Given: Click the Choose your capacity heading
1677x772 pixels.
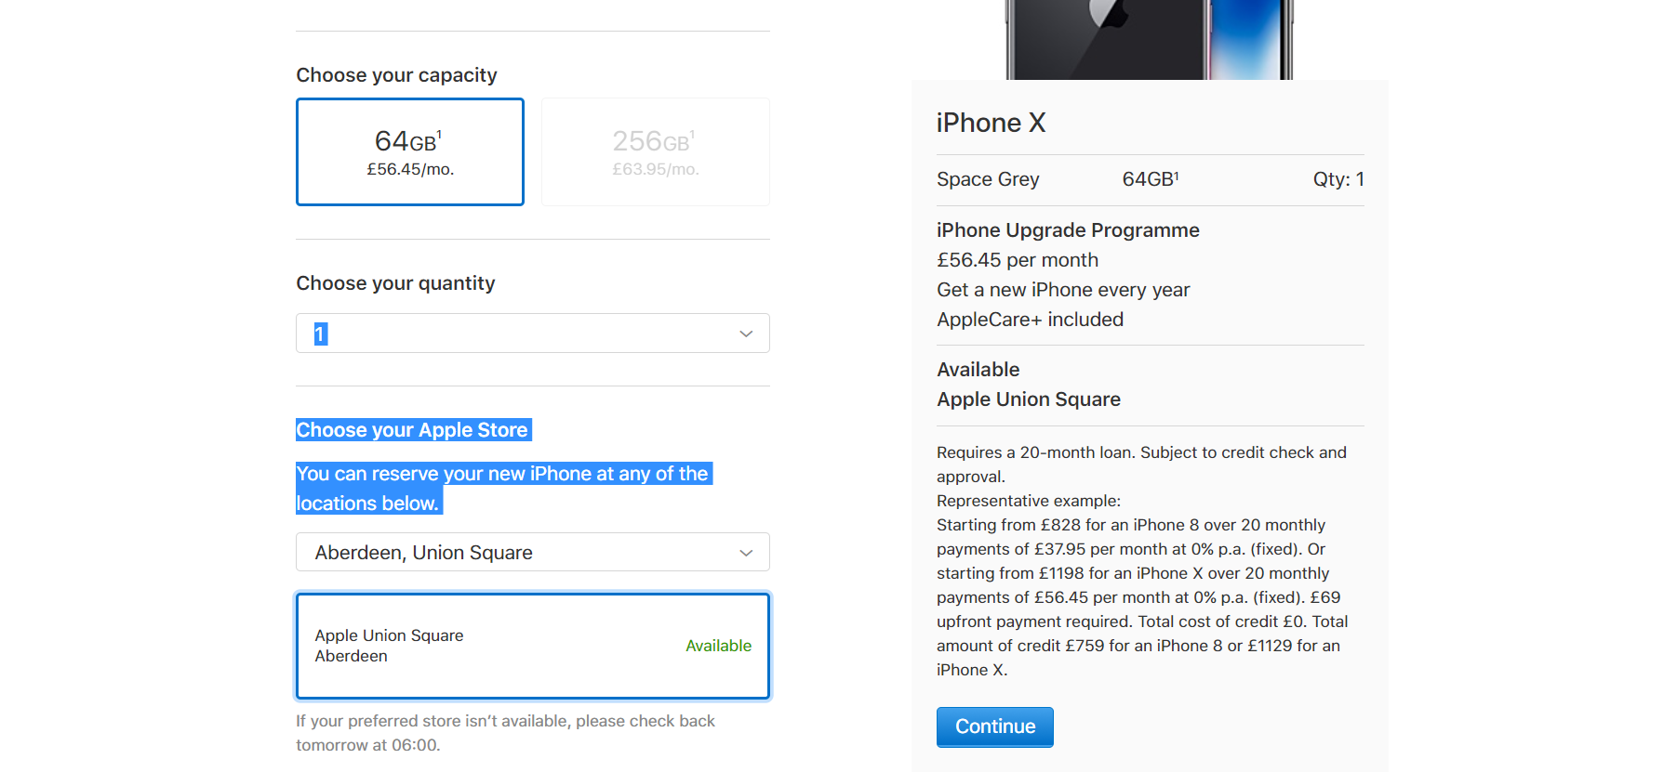Looking at the screenshot, I should click(x=396, y=75).
